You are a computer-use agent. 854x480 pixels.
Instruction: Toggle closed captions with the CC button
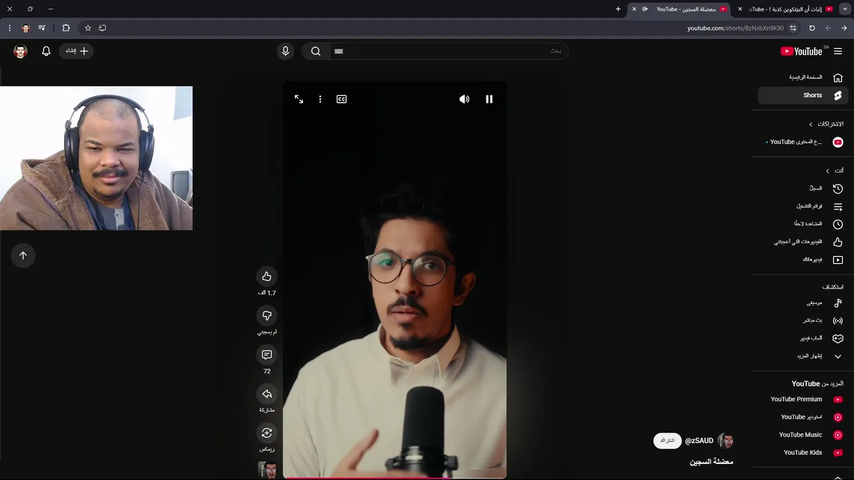coord(342,99)
